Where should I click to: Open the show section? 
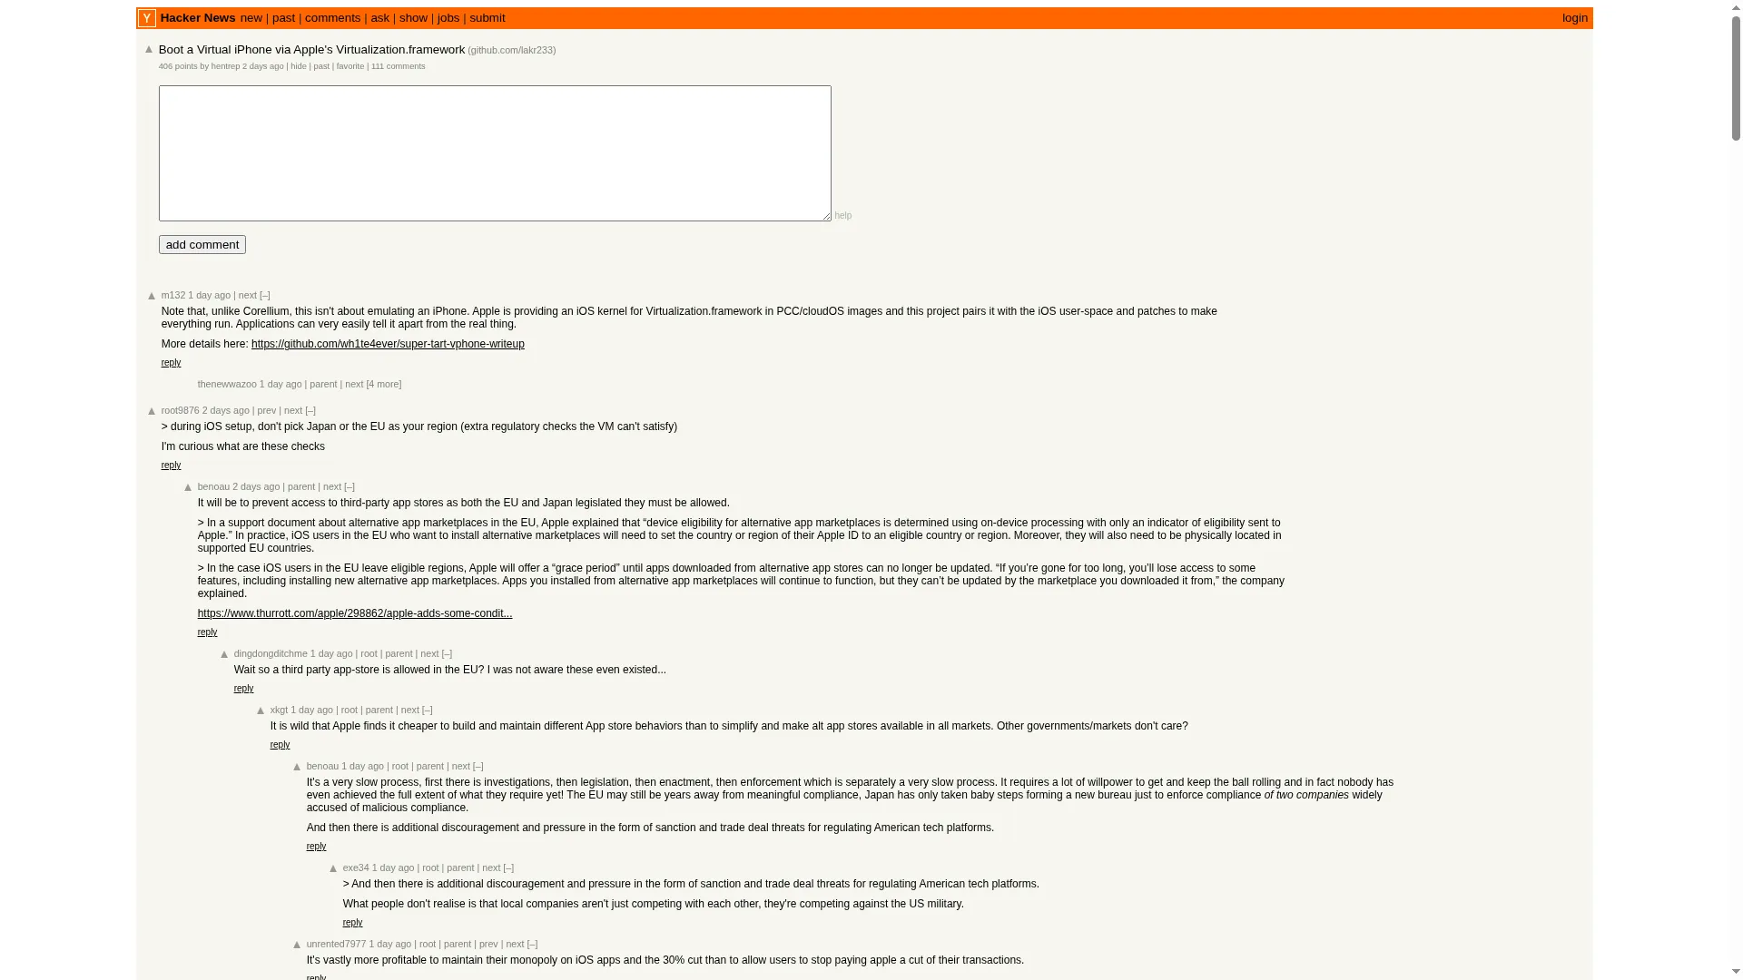[x=413, y=18]
